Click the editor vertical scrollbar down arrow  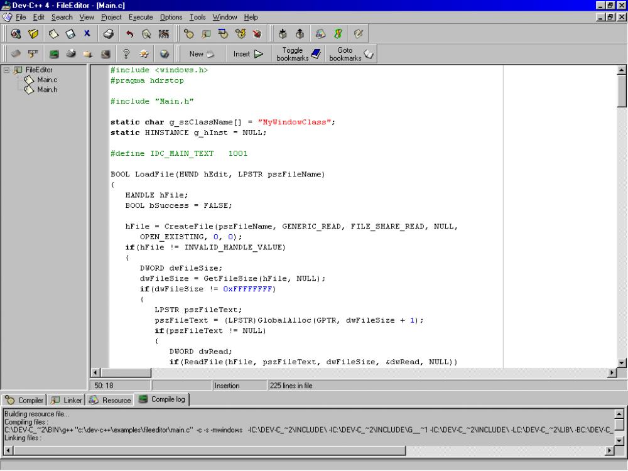click(622, 362)
